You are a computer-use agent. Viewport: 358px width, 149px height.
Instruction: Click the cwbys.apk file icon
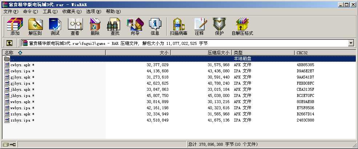click(7, 65)
